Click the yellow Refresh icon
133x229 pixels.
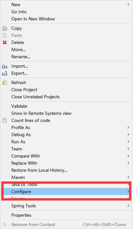[5, 83]
